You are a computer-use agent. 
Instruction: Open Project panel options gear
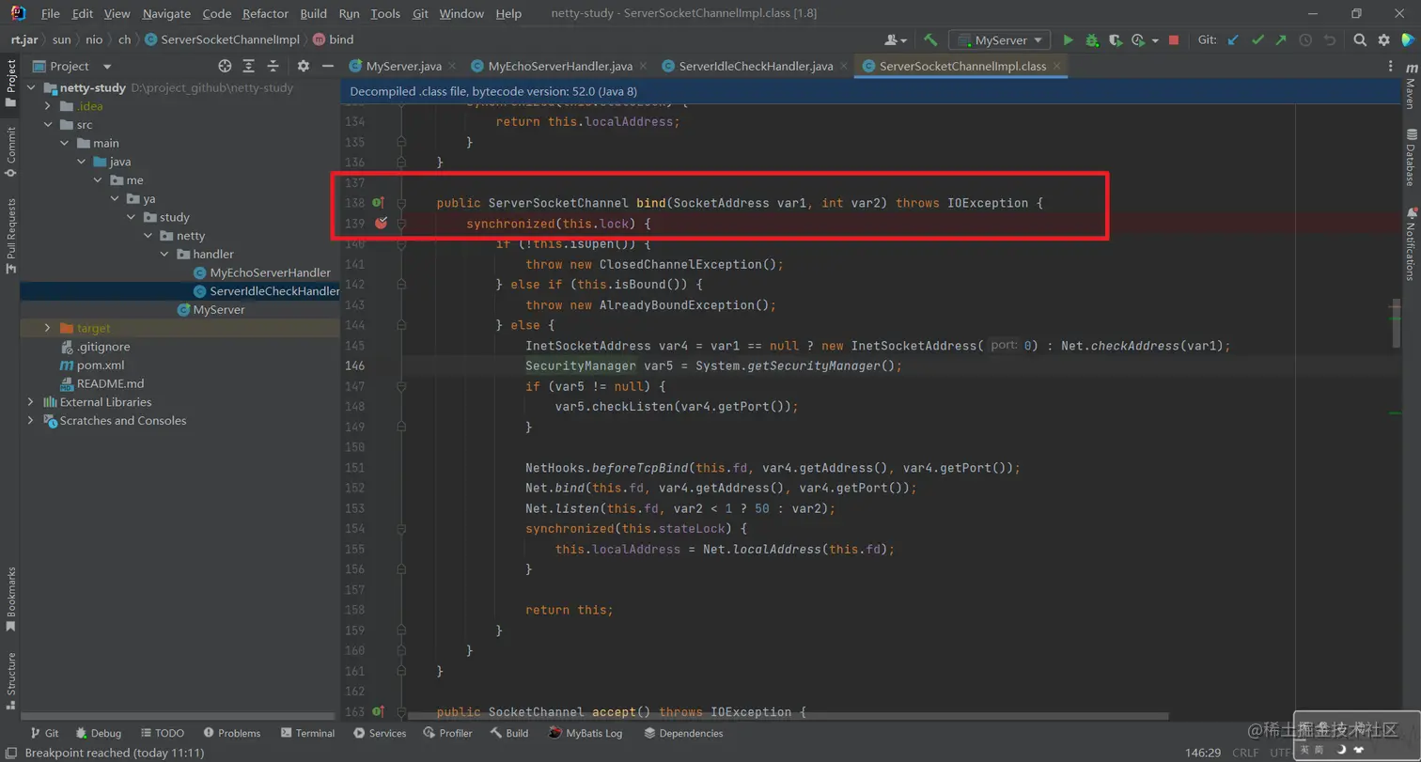[303, 66]
